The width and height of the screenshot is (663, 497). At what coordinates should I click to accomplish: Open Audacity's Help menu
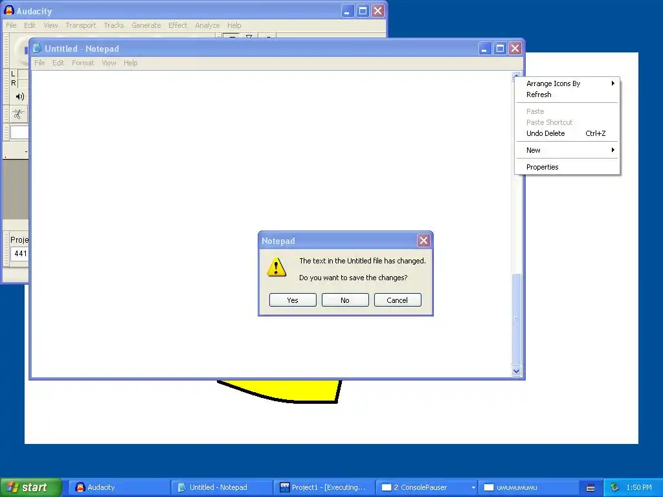click(234, 25)
